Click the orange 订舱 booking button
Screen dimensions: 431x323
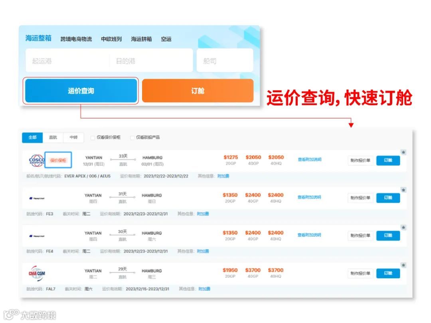198,90
